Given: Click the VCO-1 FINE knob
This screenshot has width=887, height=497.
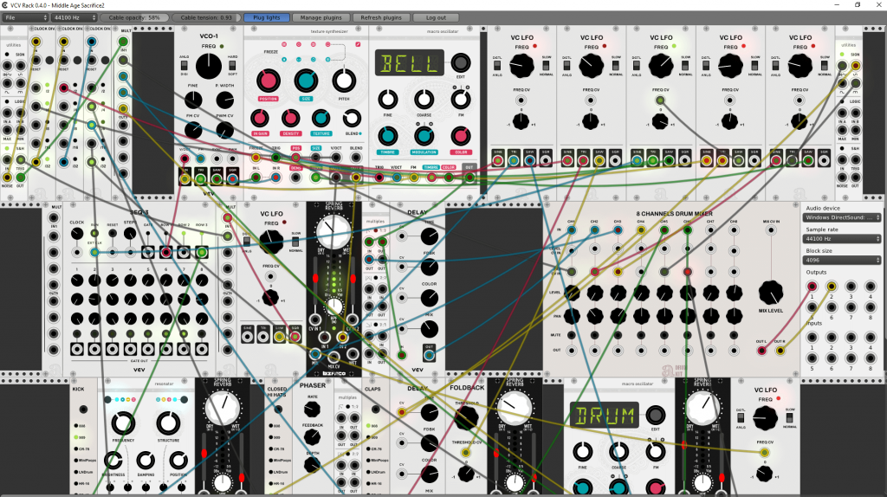Looking at the screenshot, I should (x=193, y=100).
